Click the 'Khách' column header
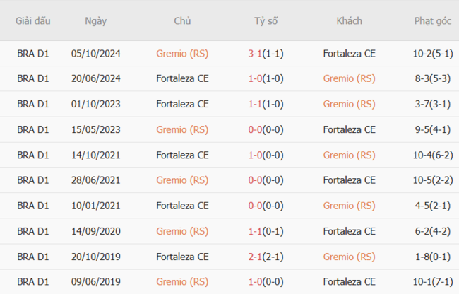 [349, 20]
